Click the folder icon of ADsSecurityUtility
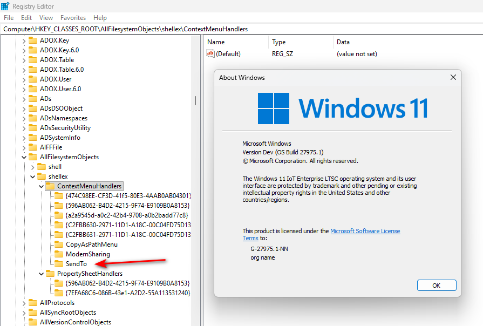The width and height of the screenshot is (483, 326). [33, 128]
